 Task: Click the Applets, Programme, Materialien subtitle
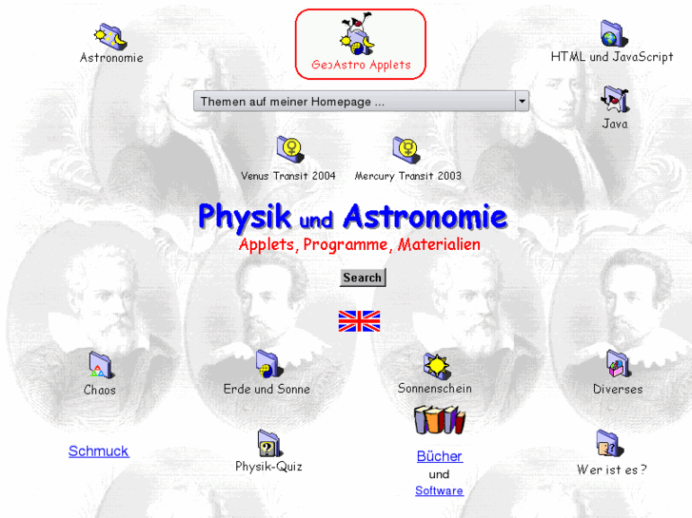359,244
